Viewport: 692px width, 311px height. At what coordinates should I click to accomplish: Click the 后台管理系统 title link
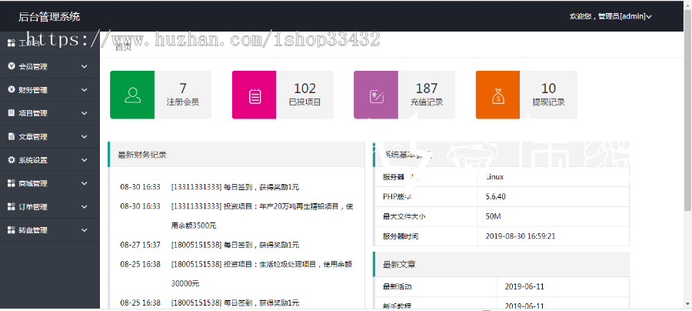point(49,17)
